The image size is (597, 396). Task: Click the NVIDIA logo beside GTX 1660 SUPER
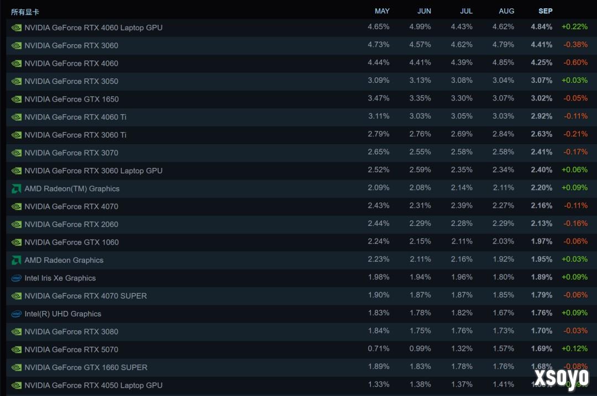pos(16,367)
